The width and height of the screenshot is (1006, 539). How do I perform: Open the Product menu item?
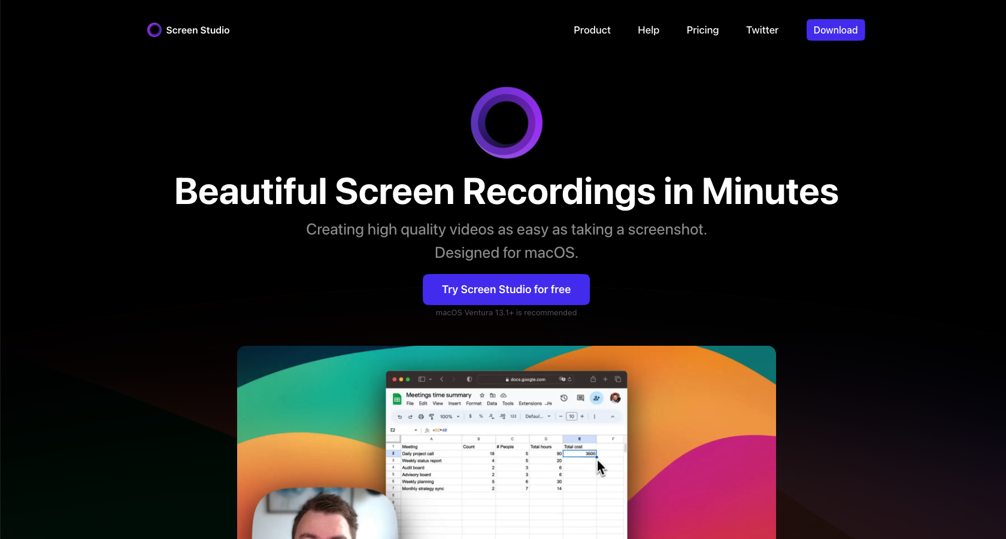click(592, 30)
